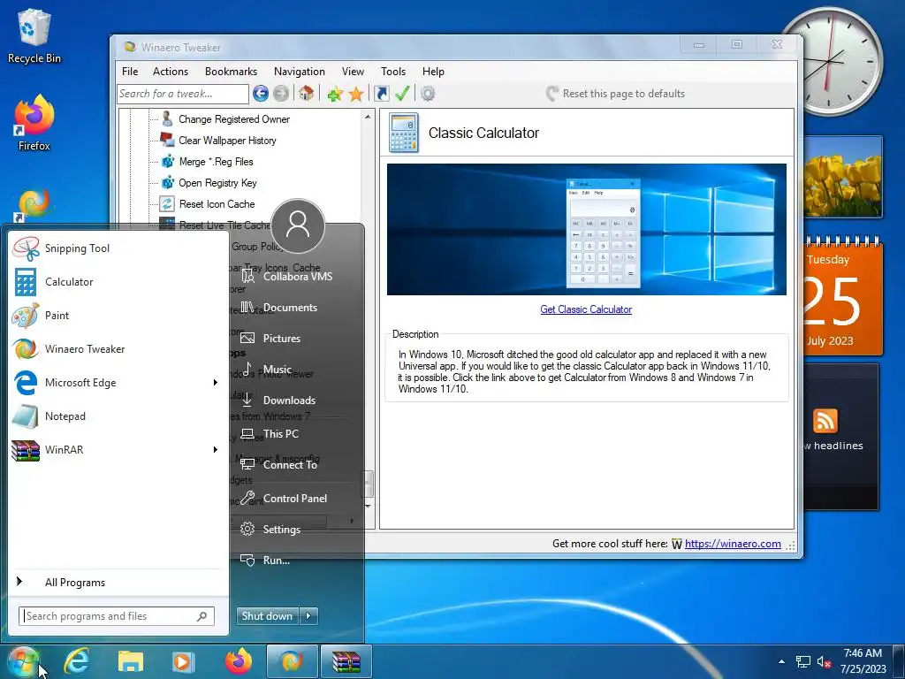This screenshot has width=905, height=679.
Task: Add bookmark with green plus star icon
Action: tap(335, 94)
